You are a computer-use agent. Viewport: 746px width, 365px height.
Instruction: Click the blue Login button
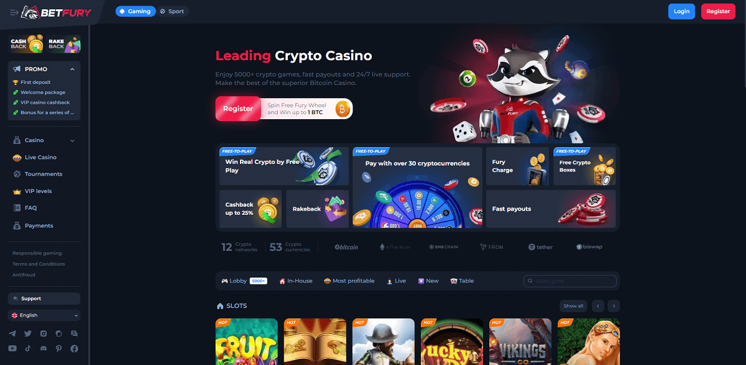681,11
